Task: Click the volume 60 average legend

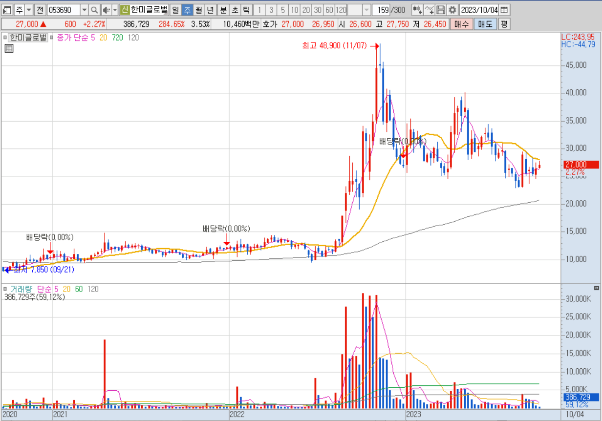Action: tap(79, 289)
